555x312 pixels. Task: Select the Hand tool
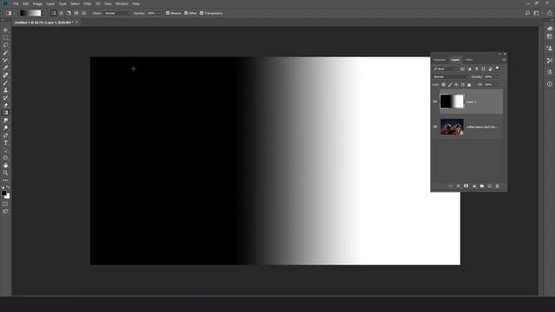pyautogui.click(x=5, y=166)
